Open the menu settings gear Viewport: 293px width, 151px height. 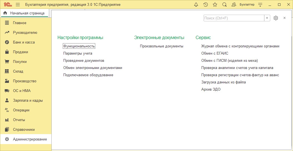pos(276,18)
